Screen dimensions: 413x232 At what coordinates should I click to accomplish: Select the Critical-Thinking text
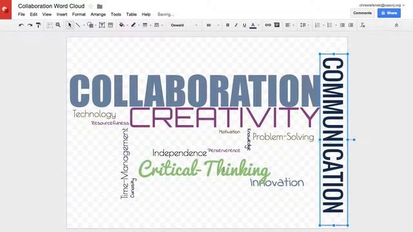pos(205,168)
